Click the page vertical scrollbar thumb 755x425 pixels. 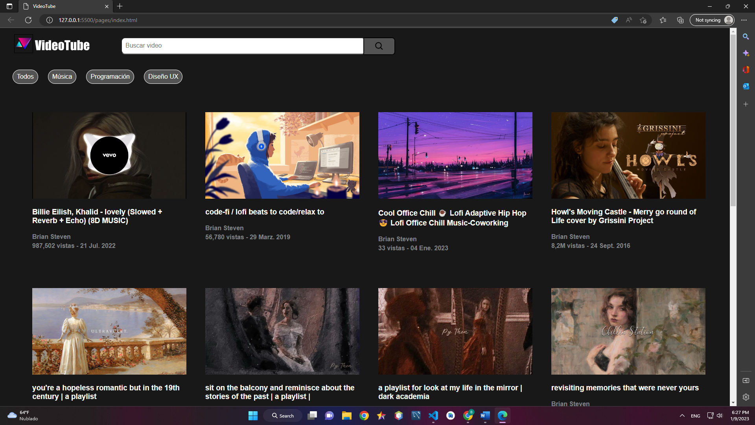(x=733, y=118)
